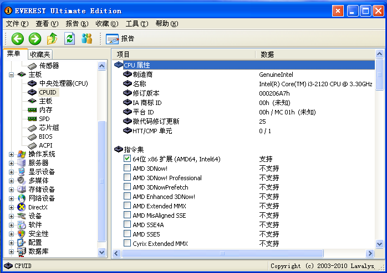
Task: Click the 中央处理器(CPU) chip icon
Action: (32, 83)
